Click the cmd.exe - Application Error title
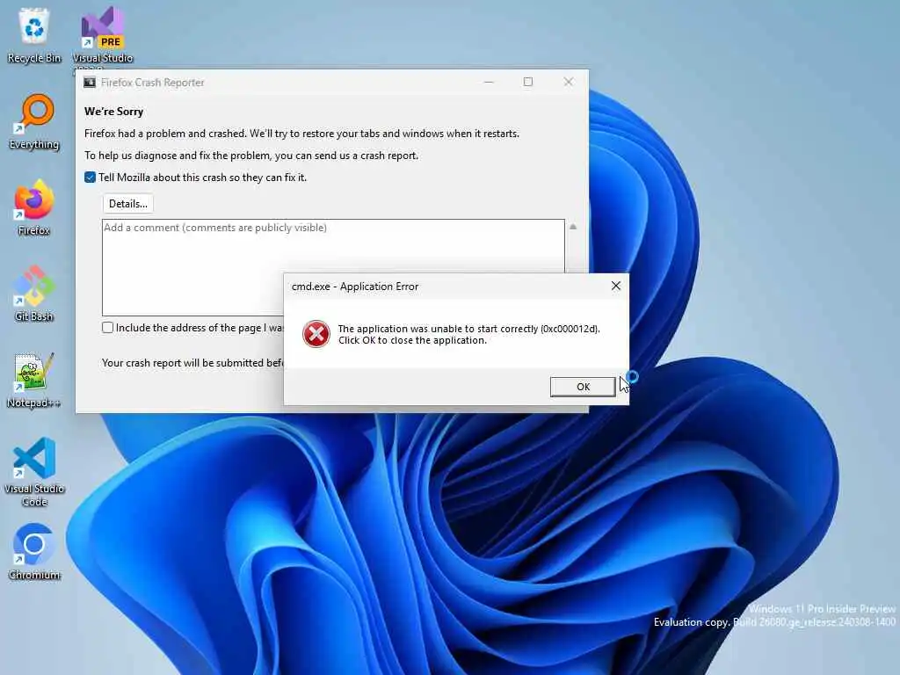This screenshot has width=900, height=675. 355,287
